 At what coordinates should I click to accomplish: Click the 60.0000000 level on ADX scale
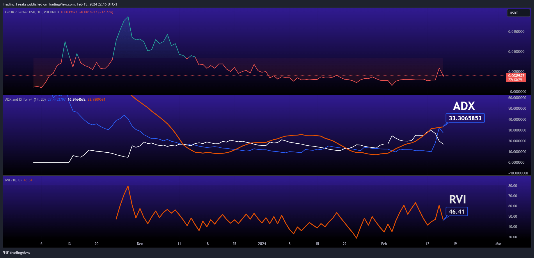click(517, 98)
